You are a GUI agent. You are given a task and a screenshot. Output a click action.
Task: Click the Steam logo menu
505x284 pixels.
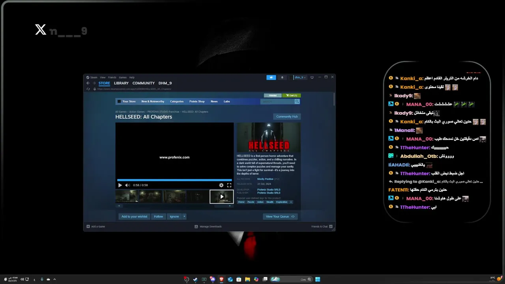92,77
